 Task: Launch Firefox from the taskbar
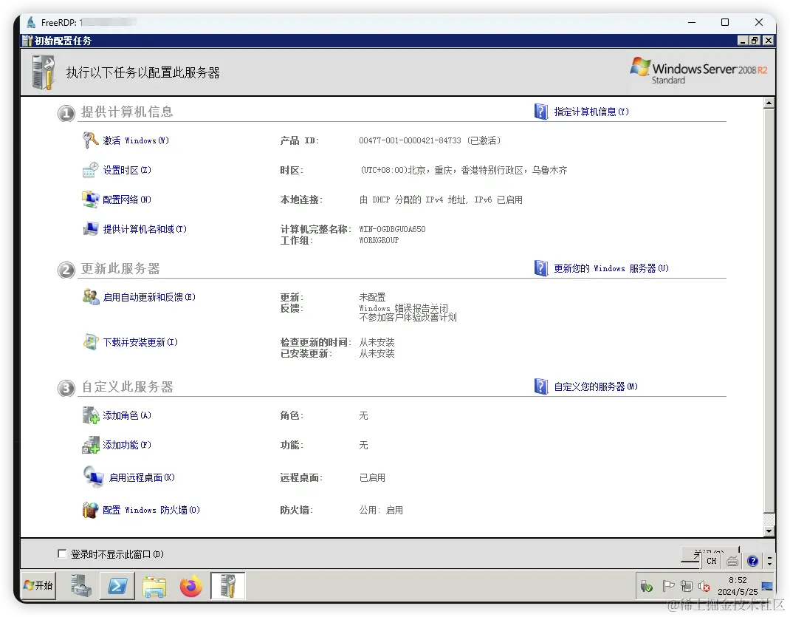click(x=191, y=586)
